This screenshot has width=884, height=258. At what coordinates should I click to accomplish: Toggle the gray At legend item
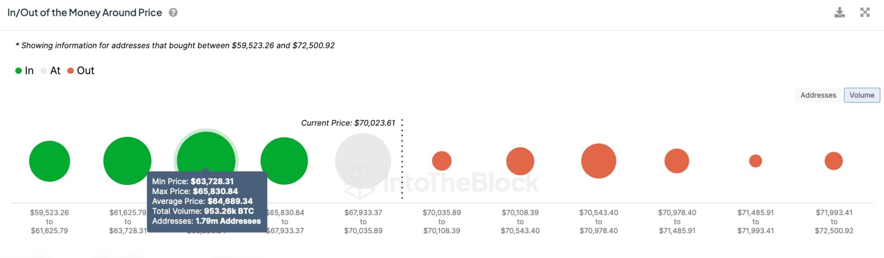pos(51,71)
